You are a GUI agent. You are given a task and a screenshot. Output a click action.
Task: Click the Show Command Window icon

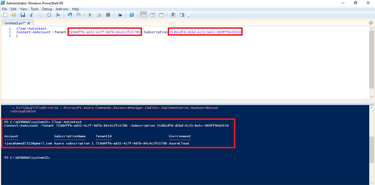click(x=173, y=15)
